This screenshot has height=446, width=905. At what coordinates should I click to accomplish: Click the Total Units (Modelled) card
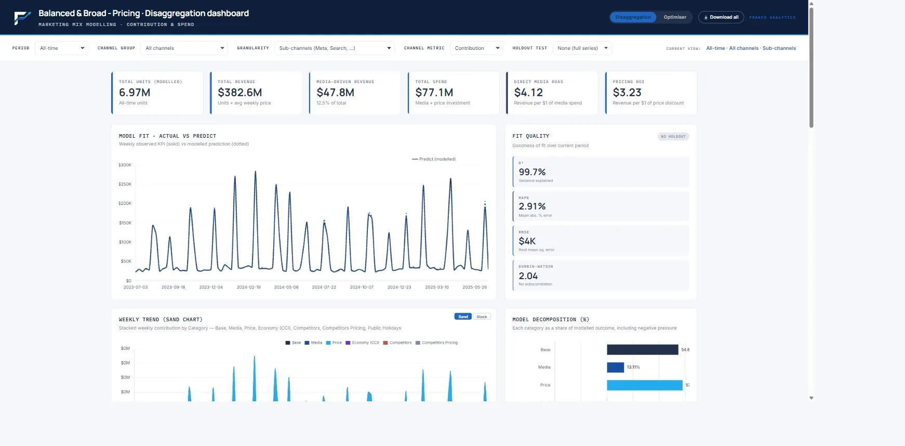[x=157, y=93]
